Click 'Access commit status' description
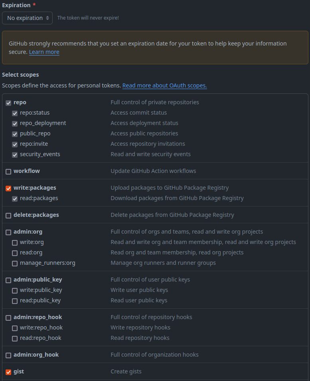 coord(138,113)
